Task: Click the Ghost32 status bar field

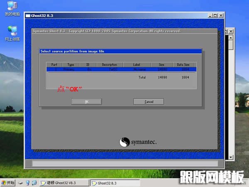Action: (125, 163)
